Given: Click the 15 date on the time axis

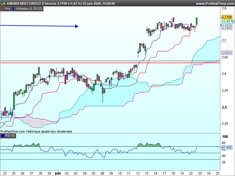Looking at the screenshot, I should pos(147,173).
